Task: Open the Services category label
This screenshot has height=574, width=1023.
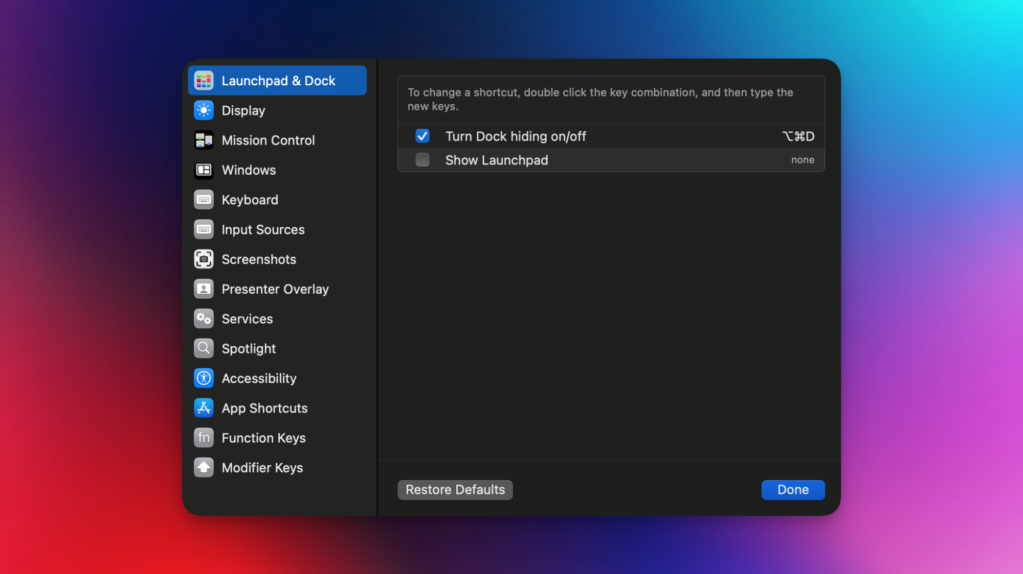Action: tap(247, 319)
